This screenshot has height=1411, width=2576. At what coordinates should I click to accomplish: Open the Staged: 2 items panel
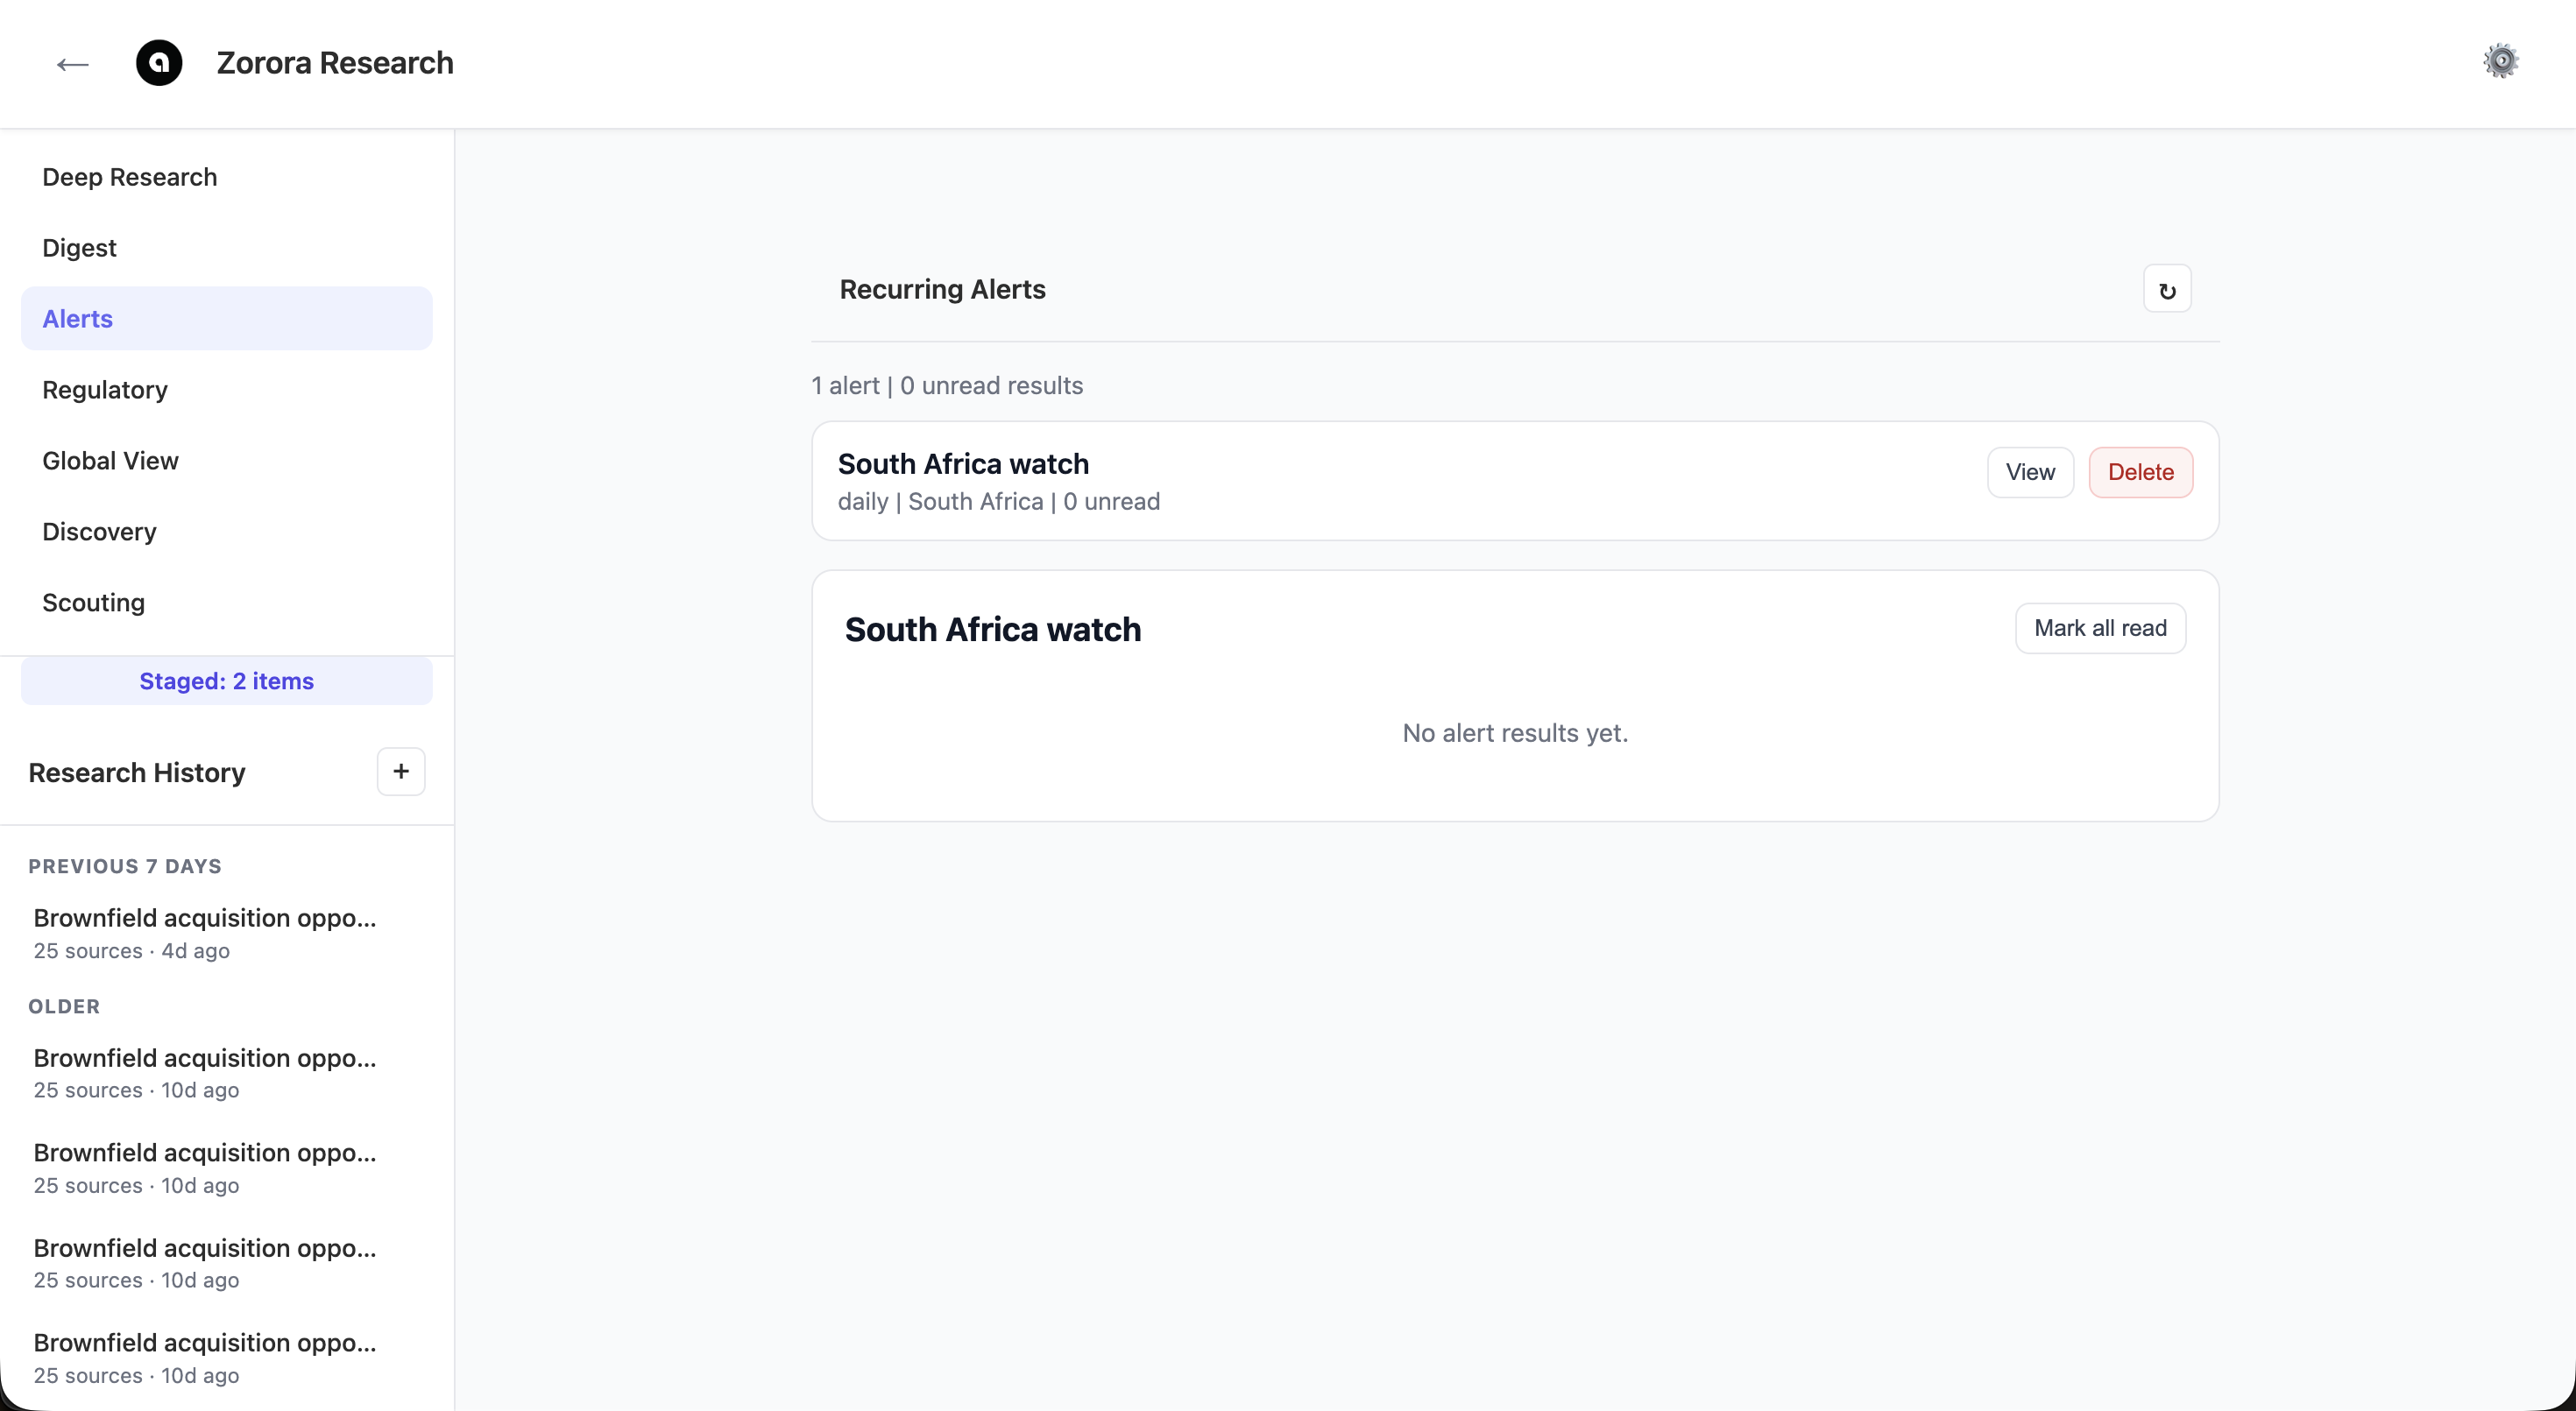[226, 681]
